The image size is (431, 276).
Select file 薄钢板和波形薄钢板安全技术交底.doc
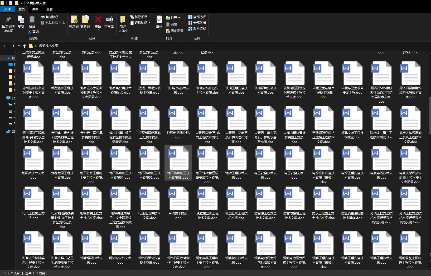(x=33, y=81)
